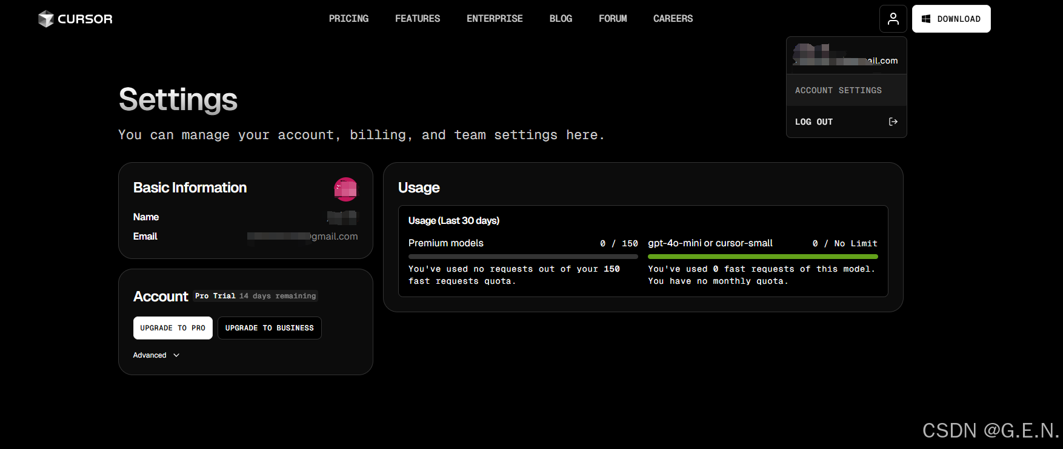
Task: Open the Forum link
Action: (x=613, y=19)
